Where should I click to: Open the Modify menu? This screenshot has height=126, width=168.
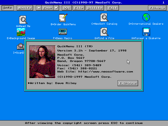[25, 8]
